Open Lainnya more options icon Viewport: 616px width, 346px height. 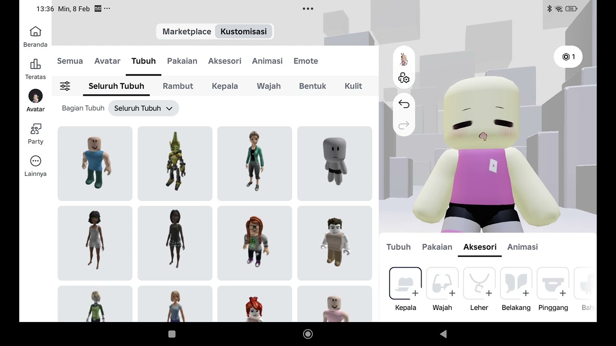35,161
